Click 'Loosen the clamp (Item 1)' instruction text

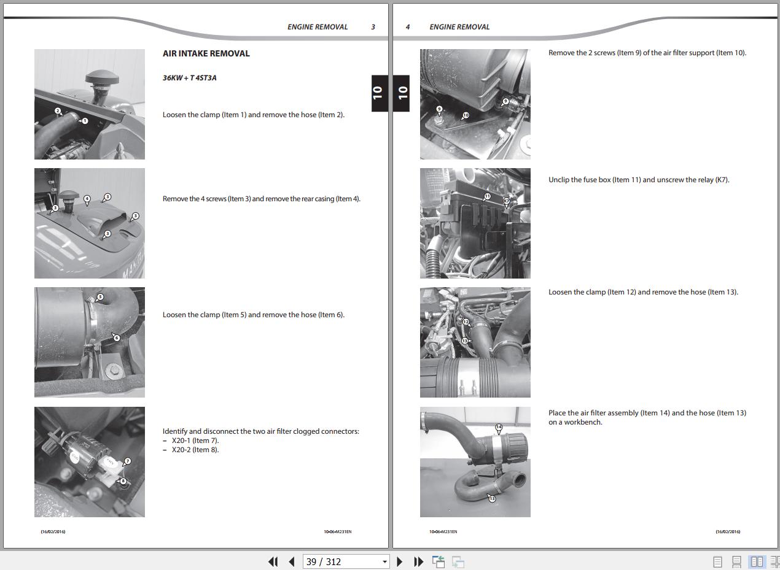click(254, 115)
